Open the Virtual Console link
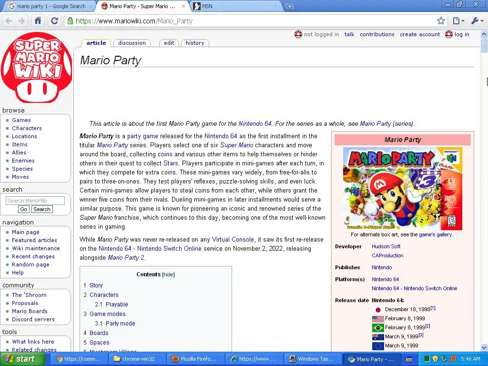The image size is (488, 366). (233, 239)
